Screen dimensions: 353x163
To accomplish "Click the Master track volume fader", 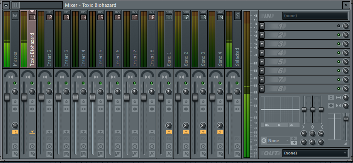I will coord(7,97).
